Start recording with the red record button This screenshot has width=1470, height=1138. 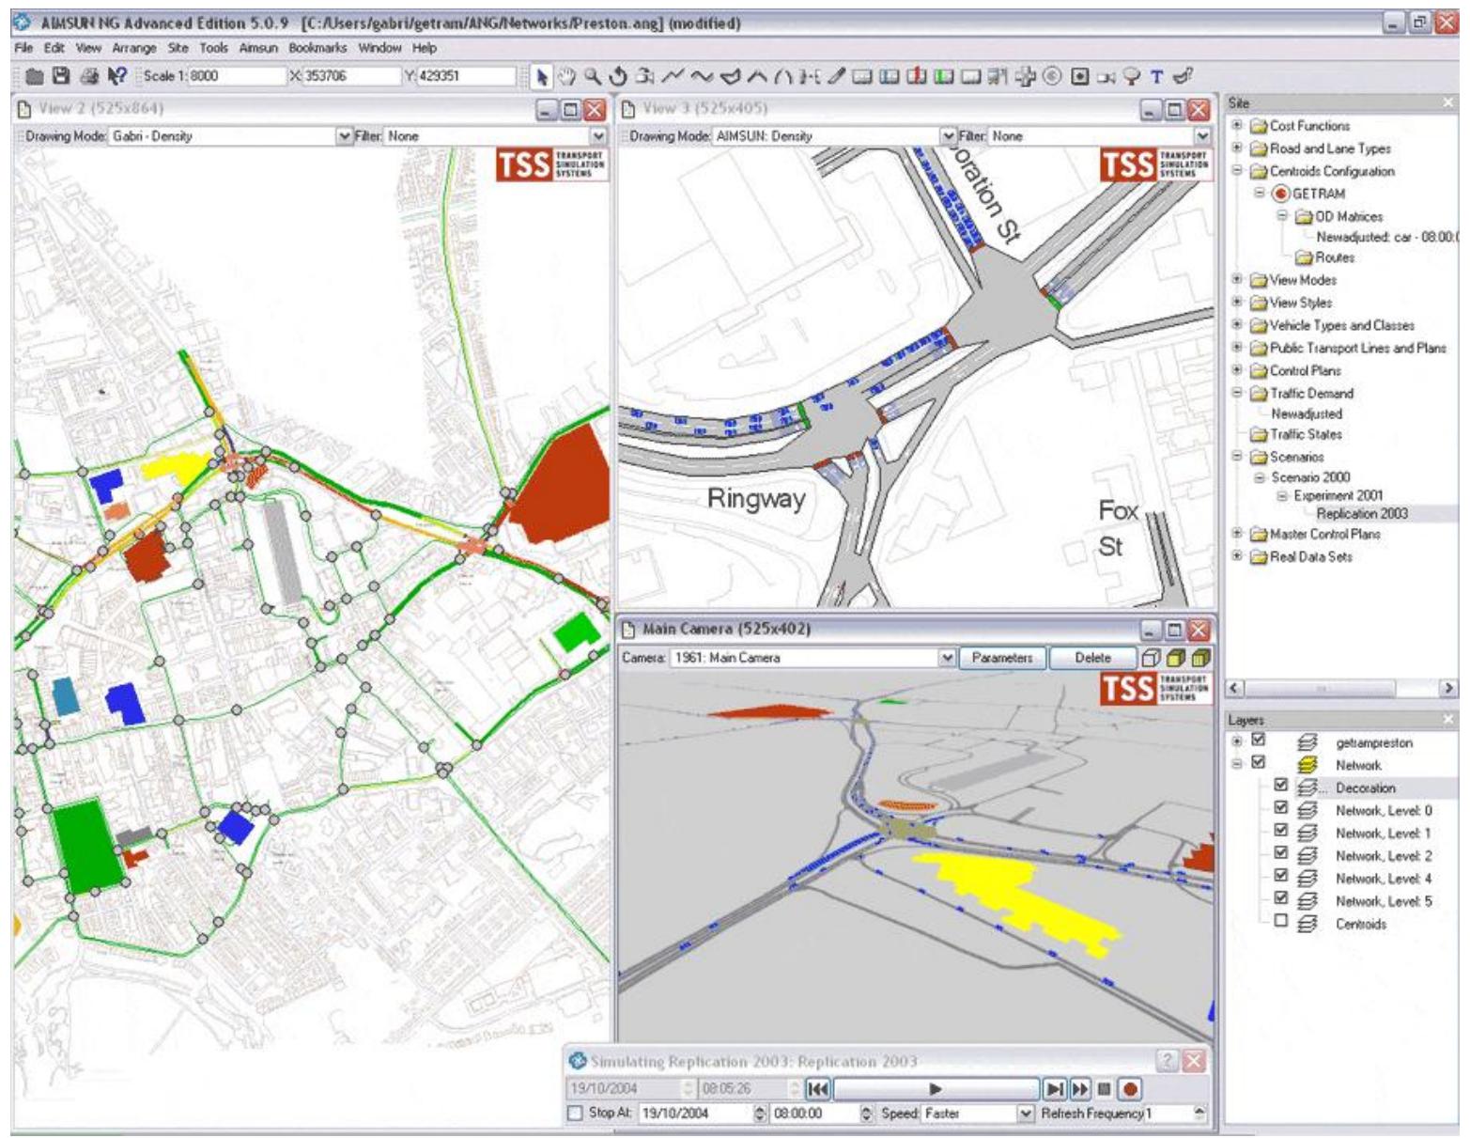(1129, 1089)
